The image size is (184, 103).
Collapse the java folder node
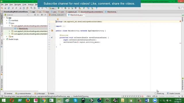(7, 23)
